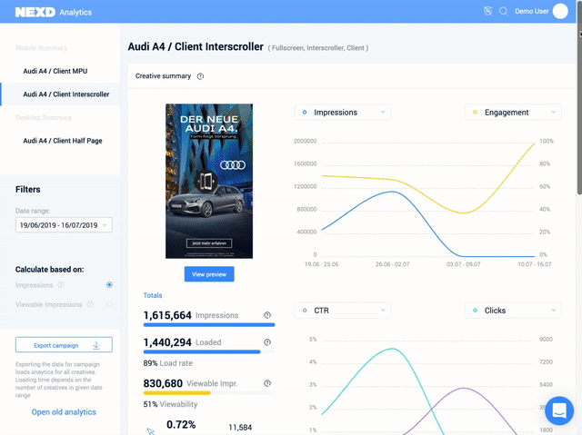Click the Creative summary heading

tap(163, 76)
